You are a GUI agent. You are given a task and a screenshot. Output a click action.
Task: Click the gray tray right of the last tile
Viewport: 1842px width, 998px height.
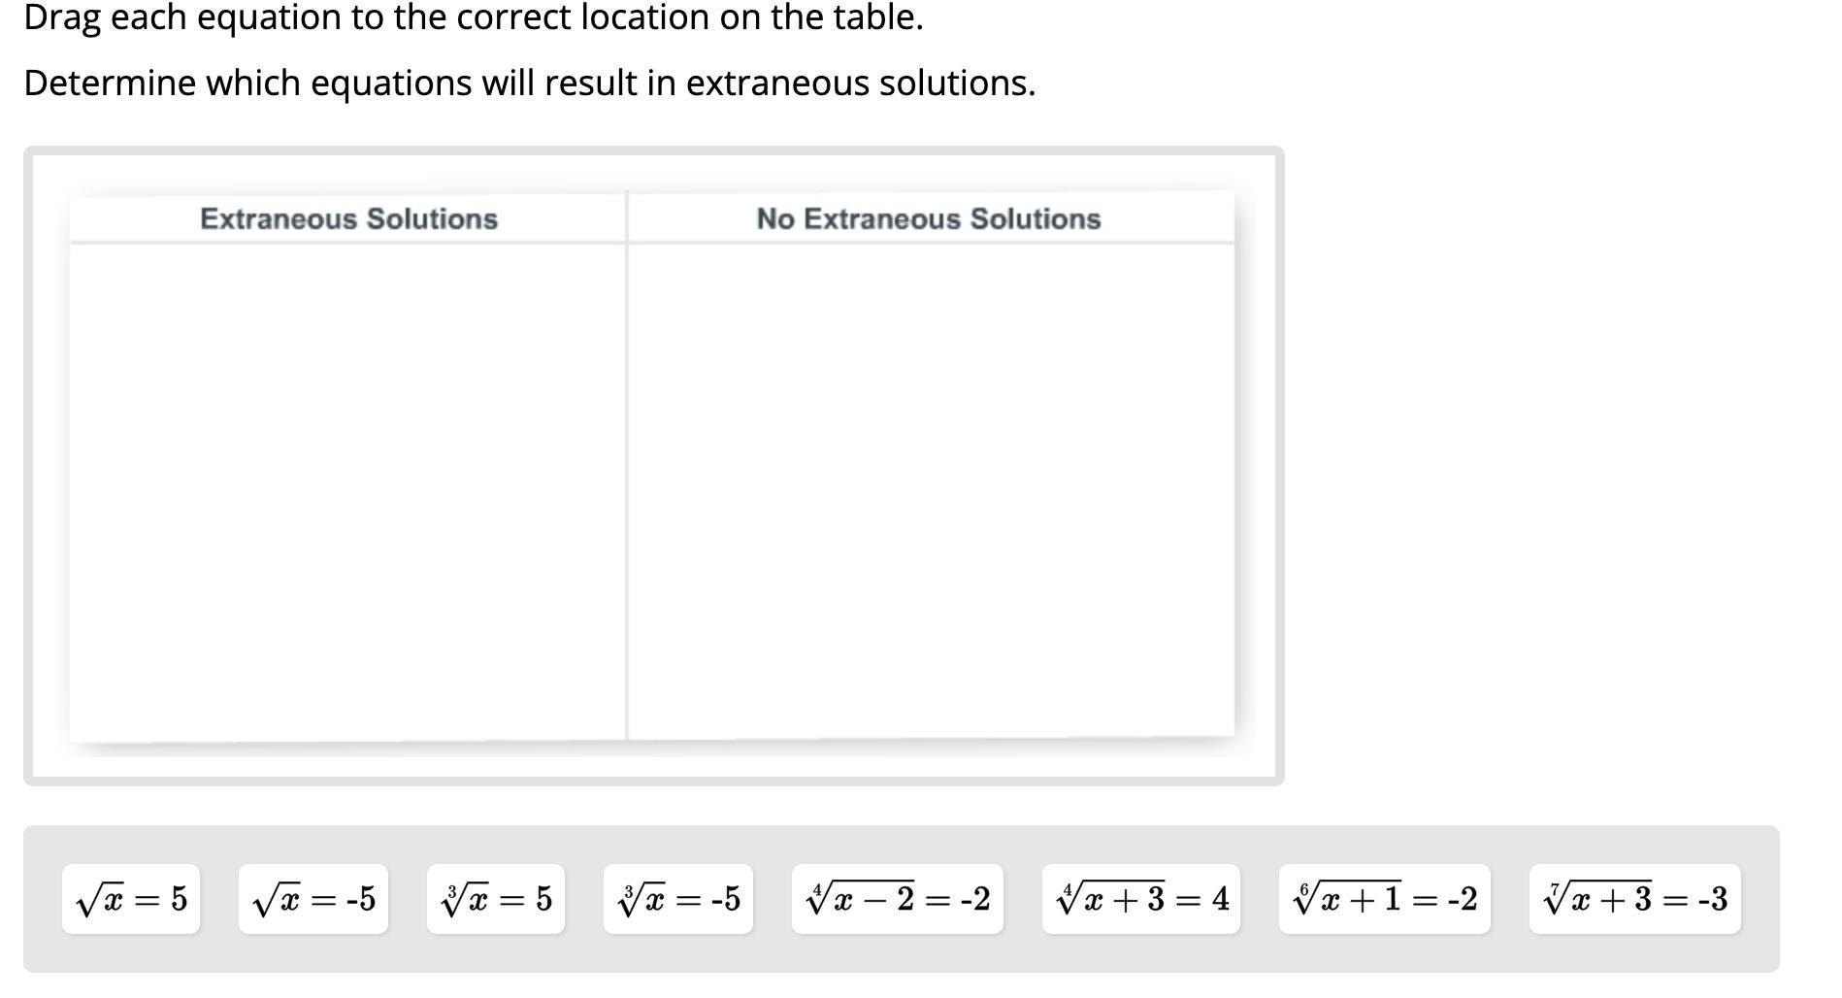1760,899
